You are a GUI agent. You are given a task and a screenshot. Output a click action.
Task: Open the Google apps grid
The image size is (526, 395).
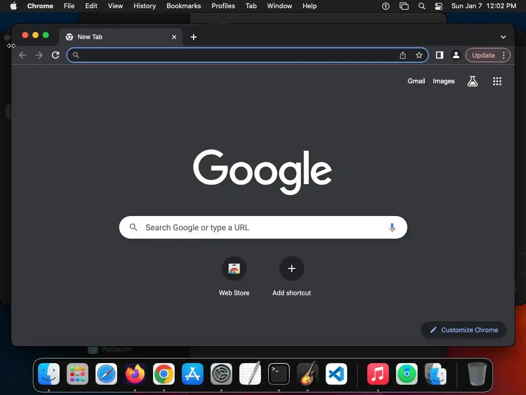click(x=497, y=81)
